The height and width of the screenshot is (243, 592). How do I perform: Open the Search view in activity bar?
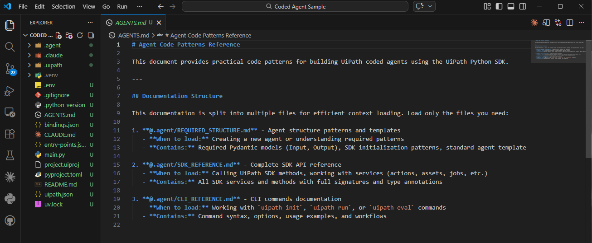tap(10, 47)
